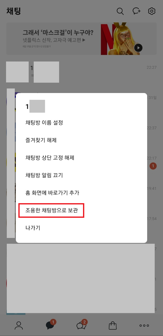Open chat search with magnifier icon
163x336 pixels.
(x=120, y=11)
